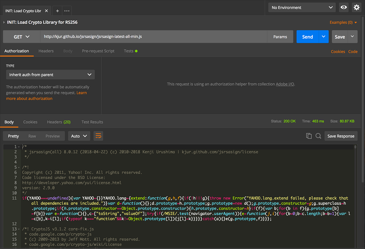Open the environment quick look eye icon

tap(344, 7)
